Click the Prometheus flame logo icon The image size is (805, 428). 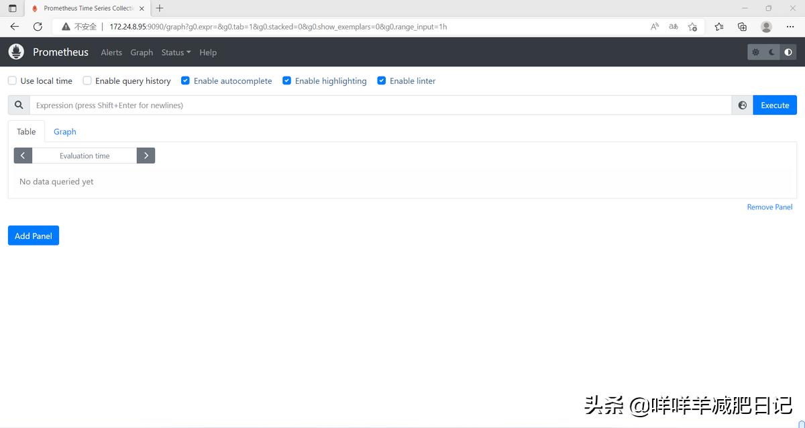point(16,52)
